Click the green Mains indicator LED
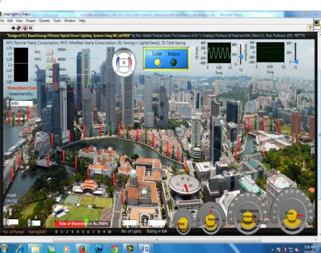 coord(174,63)
